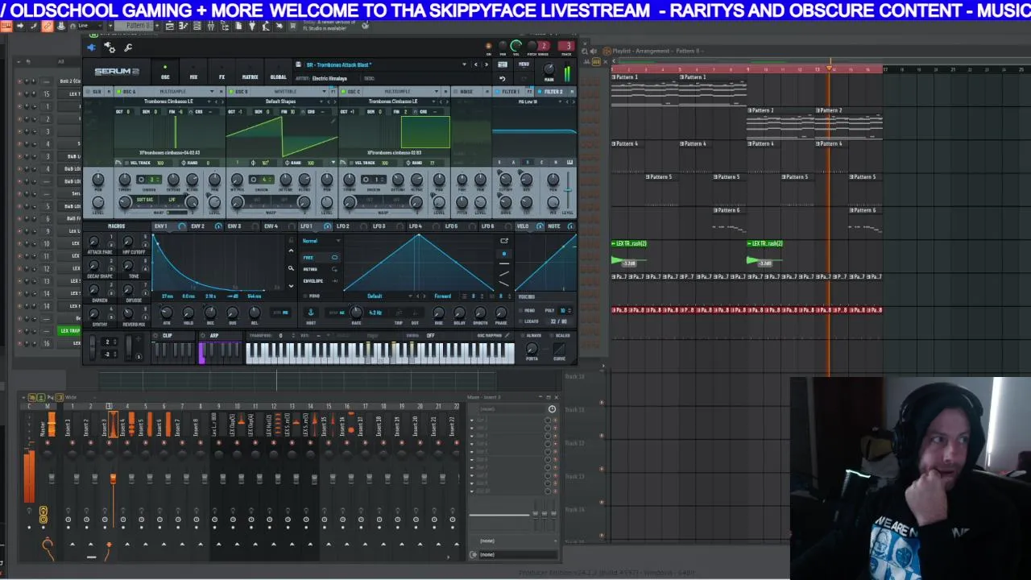Toggle FILTER 2 enable switch

point(539,92)
